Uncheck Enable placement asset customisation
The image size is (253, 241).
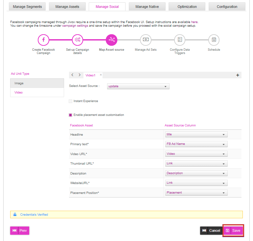coord(71,115)
